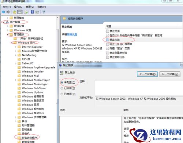
Task: Collapse the Windows 组件 tree node
Action: [x=12, y=43]
